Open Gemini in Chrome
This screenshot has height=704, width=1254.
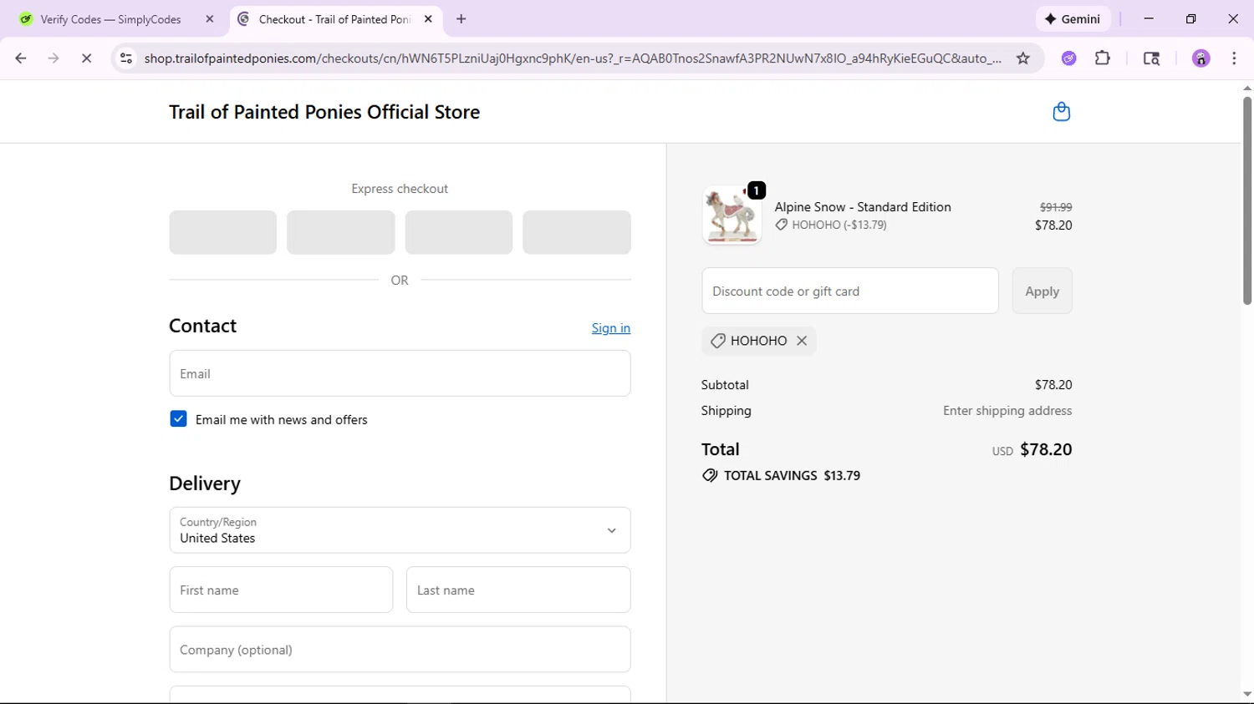pos(1073,19)
